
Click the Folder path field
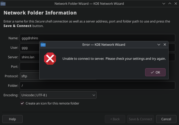(x=97, y=85)
